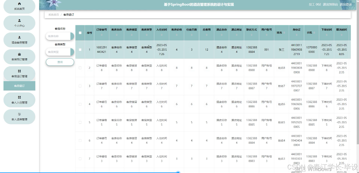359x173 pixels.
Task: Check the row 2 姓名8 checkbox
Action: point(80,68)
